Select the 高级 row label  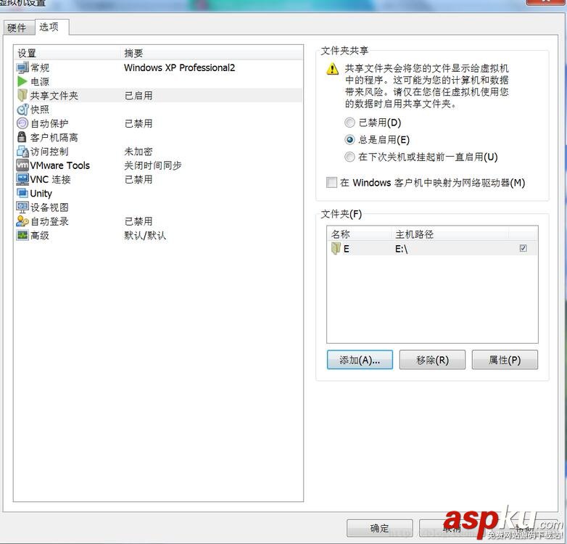pos(40,236)
